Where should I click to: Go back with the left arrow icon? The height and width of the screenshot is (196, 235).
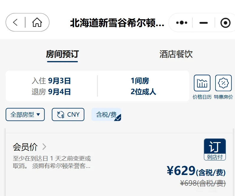pyautogui.click(x=15, y=23)
